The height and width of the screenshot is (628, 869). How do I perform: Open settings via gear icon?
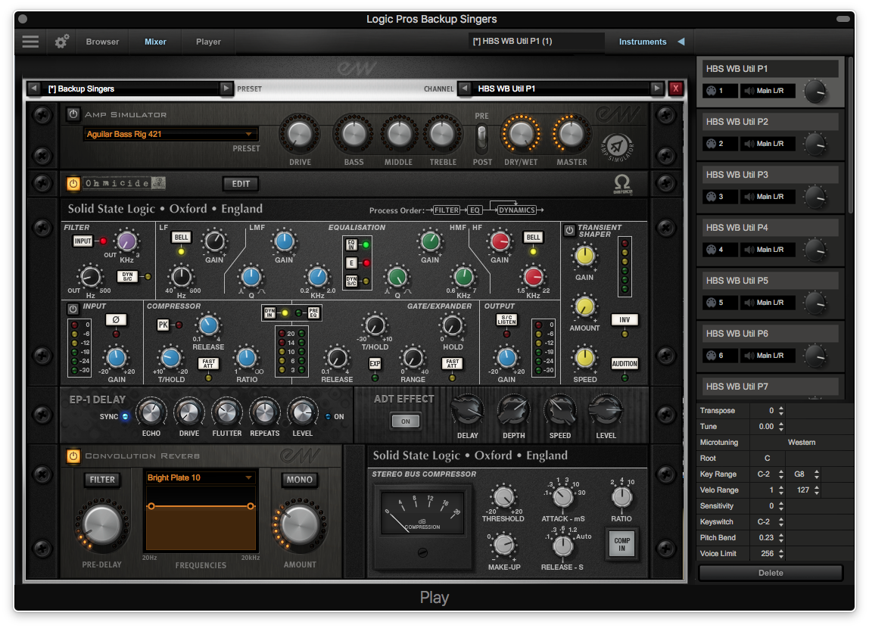[x=61, y=42]
